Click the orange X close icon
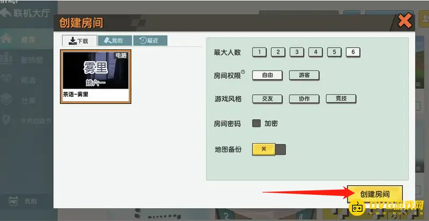This screenshot has width=429, height=221. click(x=405, y=20)
